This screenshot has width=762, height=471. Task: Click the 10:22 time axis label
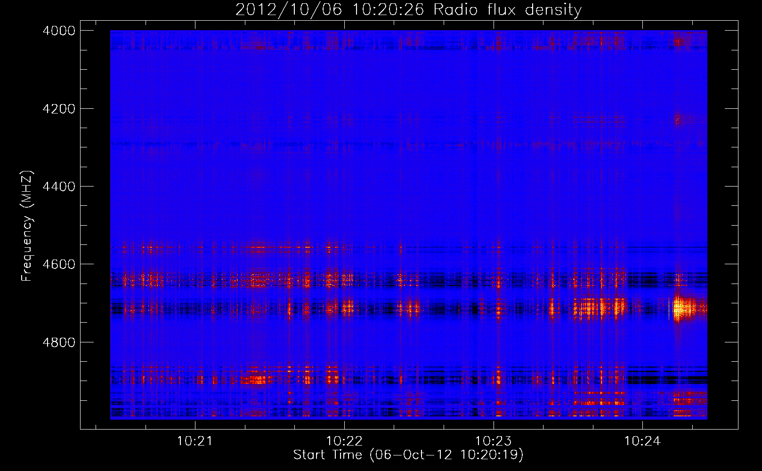344,441
